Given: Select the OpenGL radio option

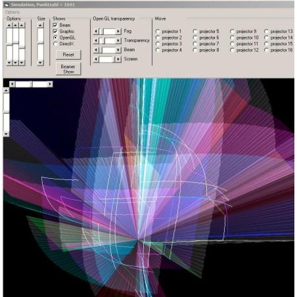Looking at the screenshot, I should [55, 37].
